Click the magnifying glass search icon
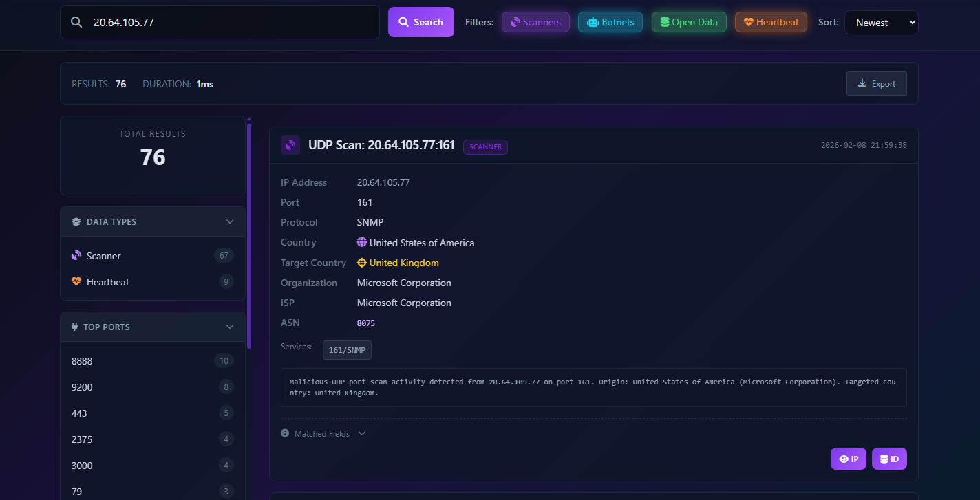 (76, 21)
